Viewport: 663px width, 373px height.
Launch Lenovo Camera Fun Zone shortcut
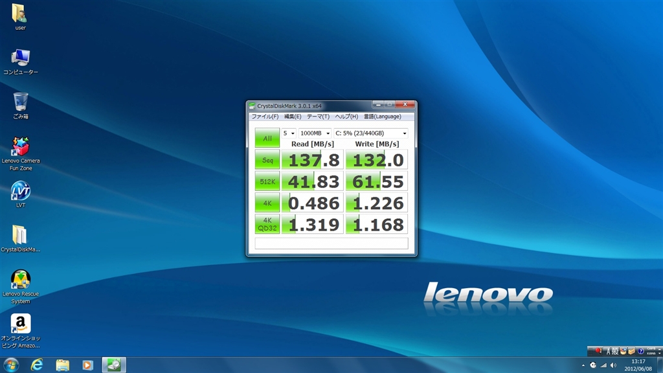pyautogui.click(x=20, y=154)
